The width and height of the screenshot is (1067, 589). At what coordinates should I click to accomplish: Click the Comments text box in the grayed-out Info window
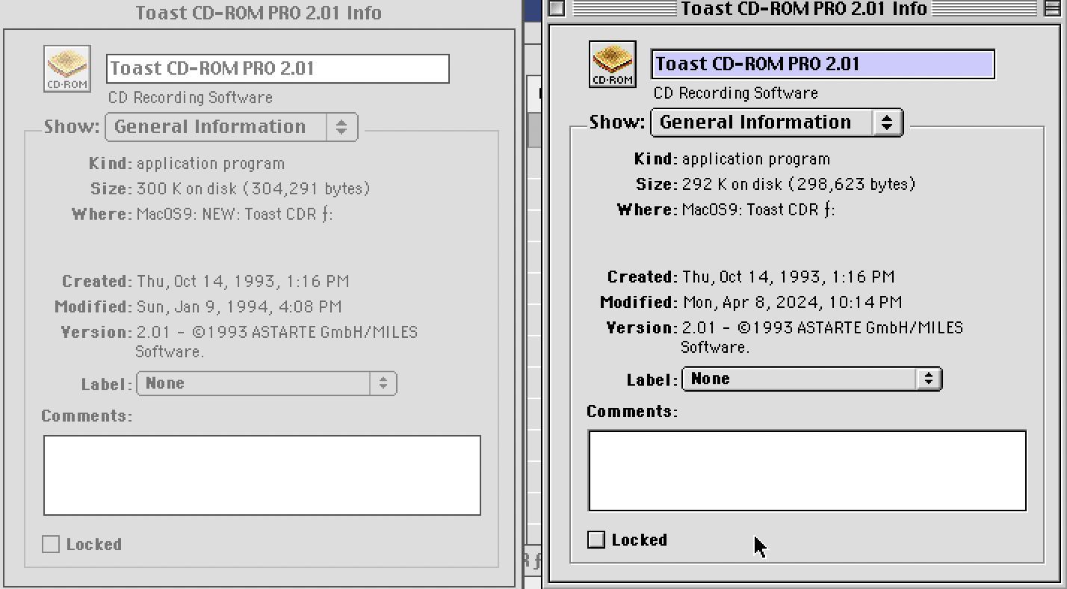(x=262, y=475)
